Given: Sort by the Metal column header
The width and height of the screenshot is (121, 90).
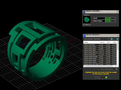Looking at the screenshot, I should click(91, 42).
